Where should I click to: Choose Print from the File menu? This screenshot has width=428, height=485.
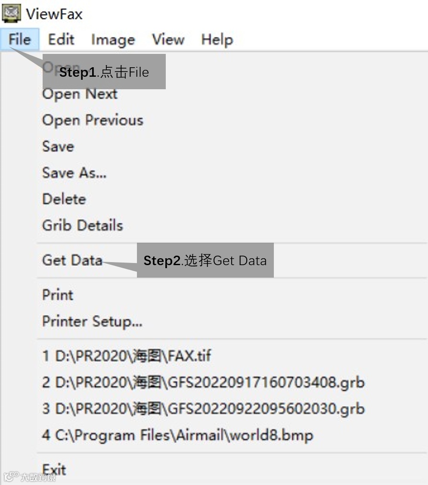click(58, 295)
